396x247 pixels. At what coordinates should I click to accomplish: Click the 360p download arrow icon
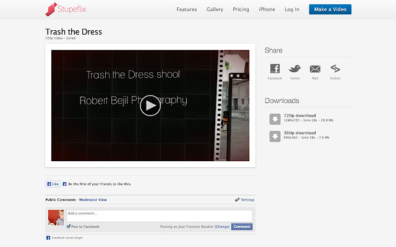coord(274,136)
